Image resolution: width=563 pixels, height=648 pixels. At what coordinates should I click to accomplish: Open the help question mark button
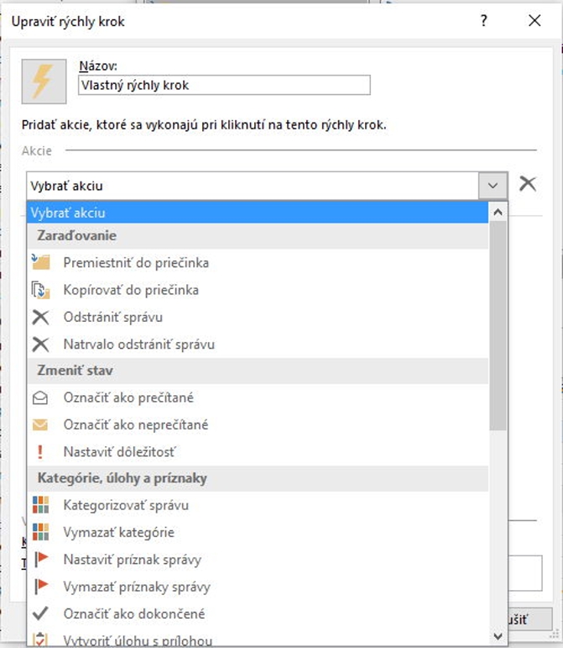click(483, 21)
